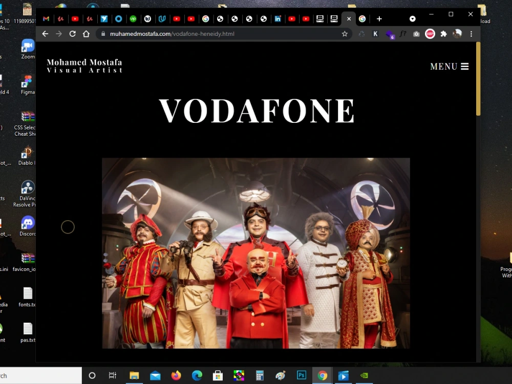Switch to the Gmail tab

point(46,19)
